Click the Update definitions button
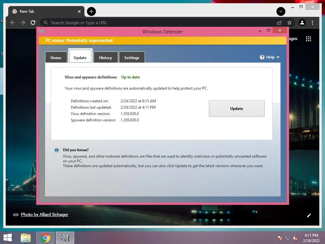Image resolution: width=325 pixels, height=244 pixels. click(236, 109)
